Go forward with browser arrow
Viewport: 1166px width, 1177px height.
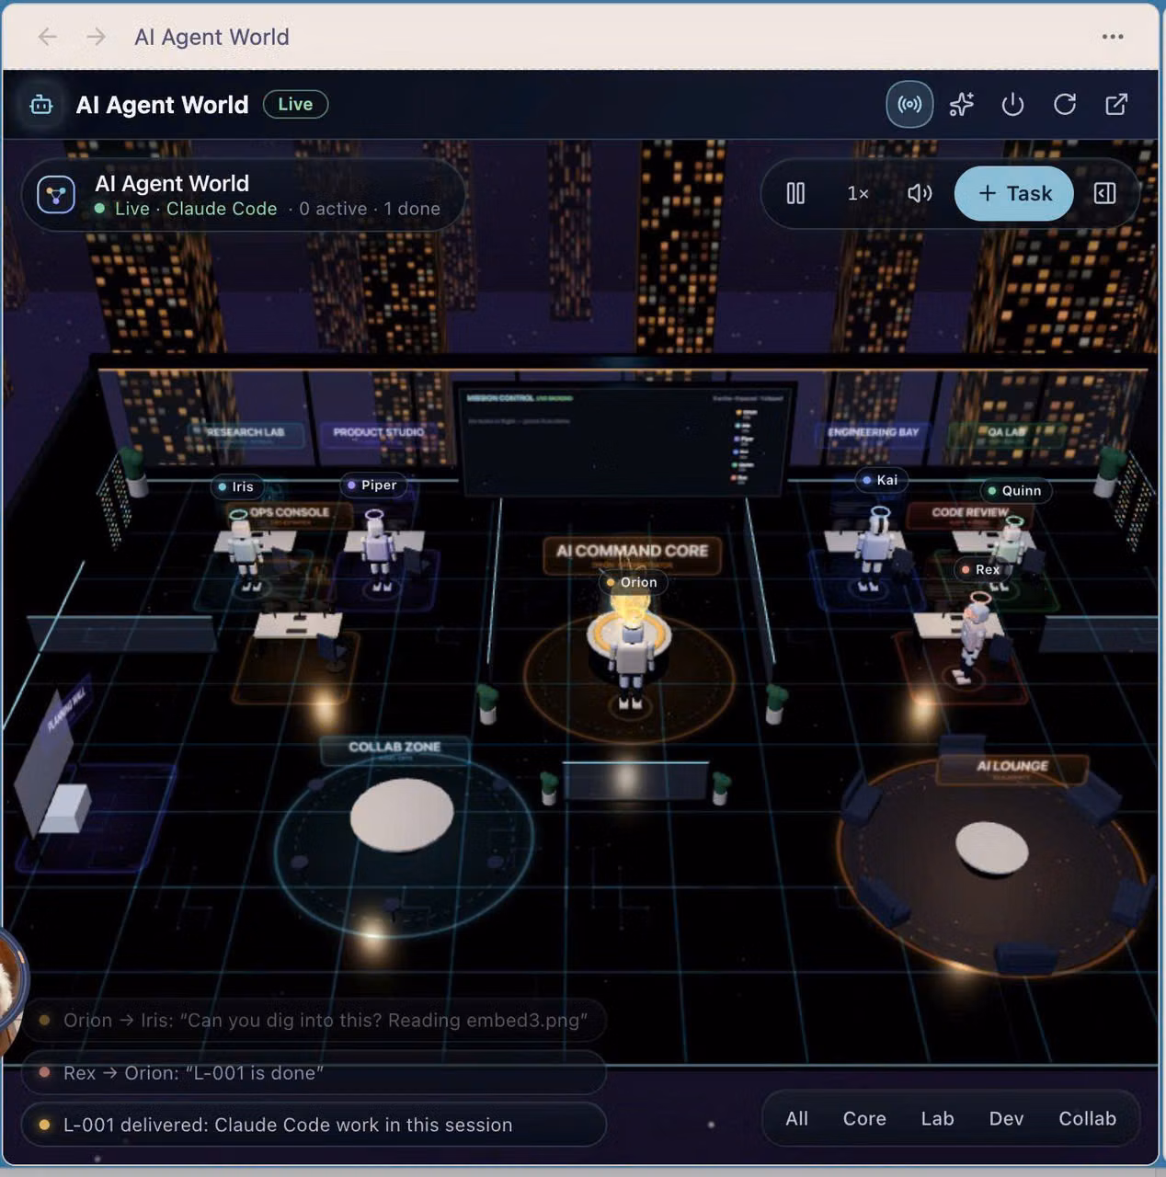(x=96, y=37)
